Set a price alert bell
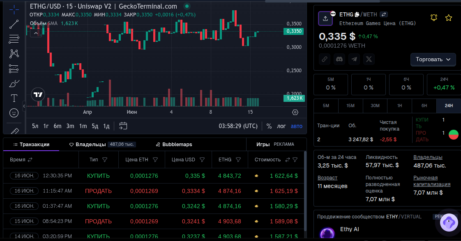The image size is (461, 241). click(x=433, y=18)
